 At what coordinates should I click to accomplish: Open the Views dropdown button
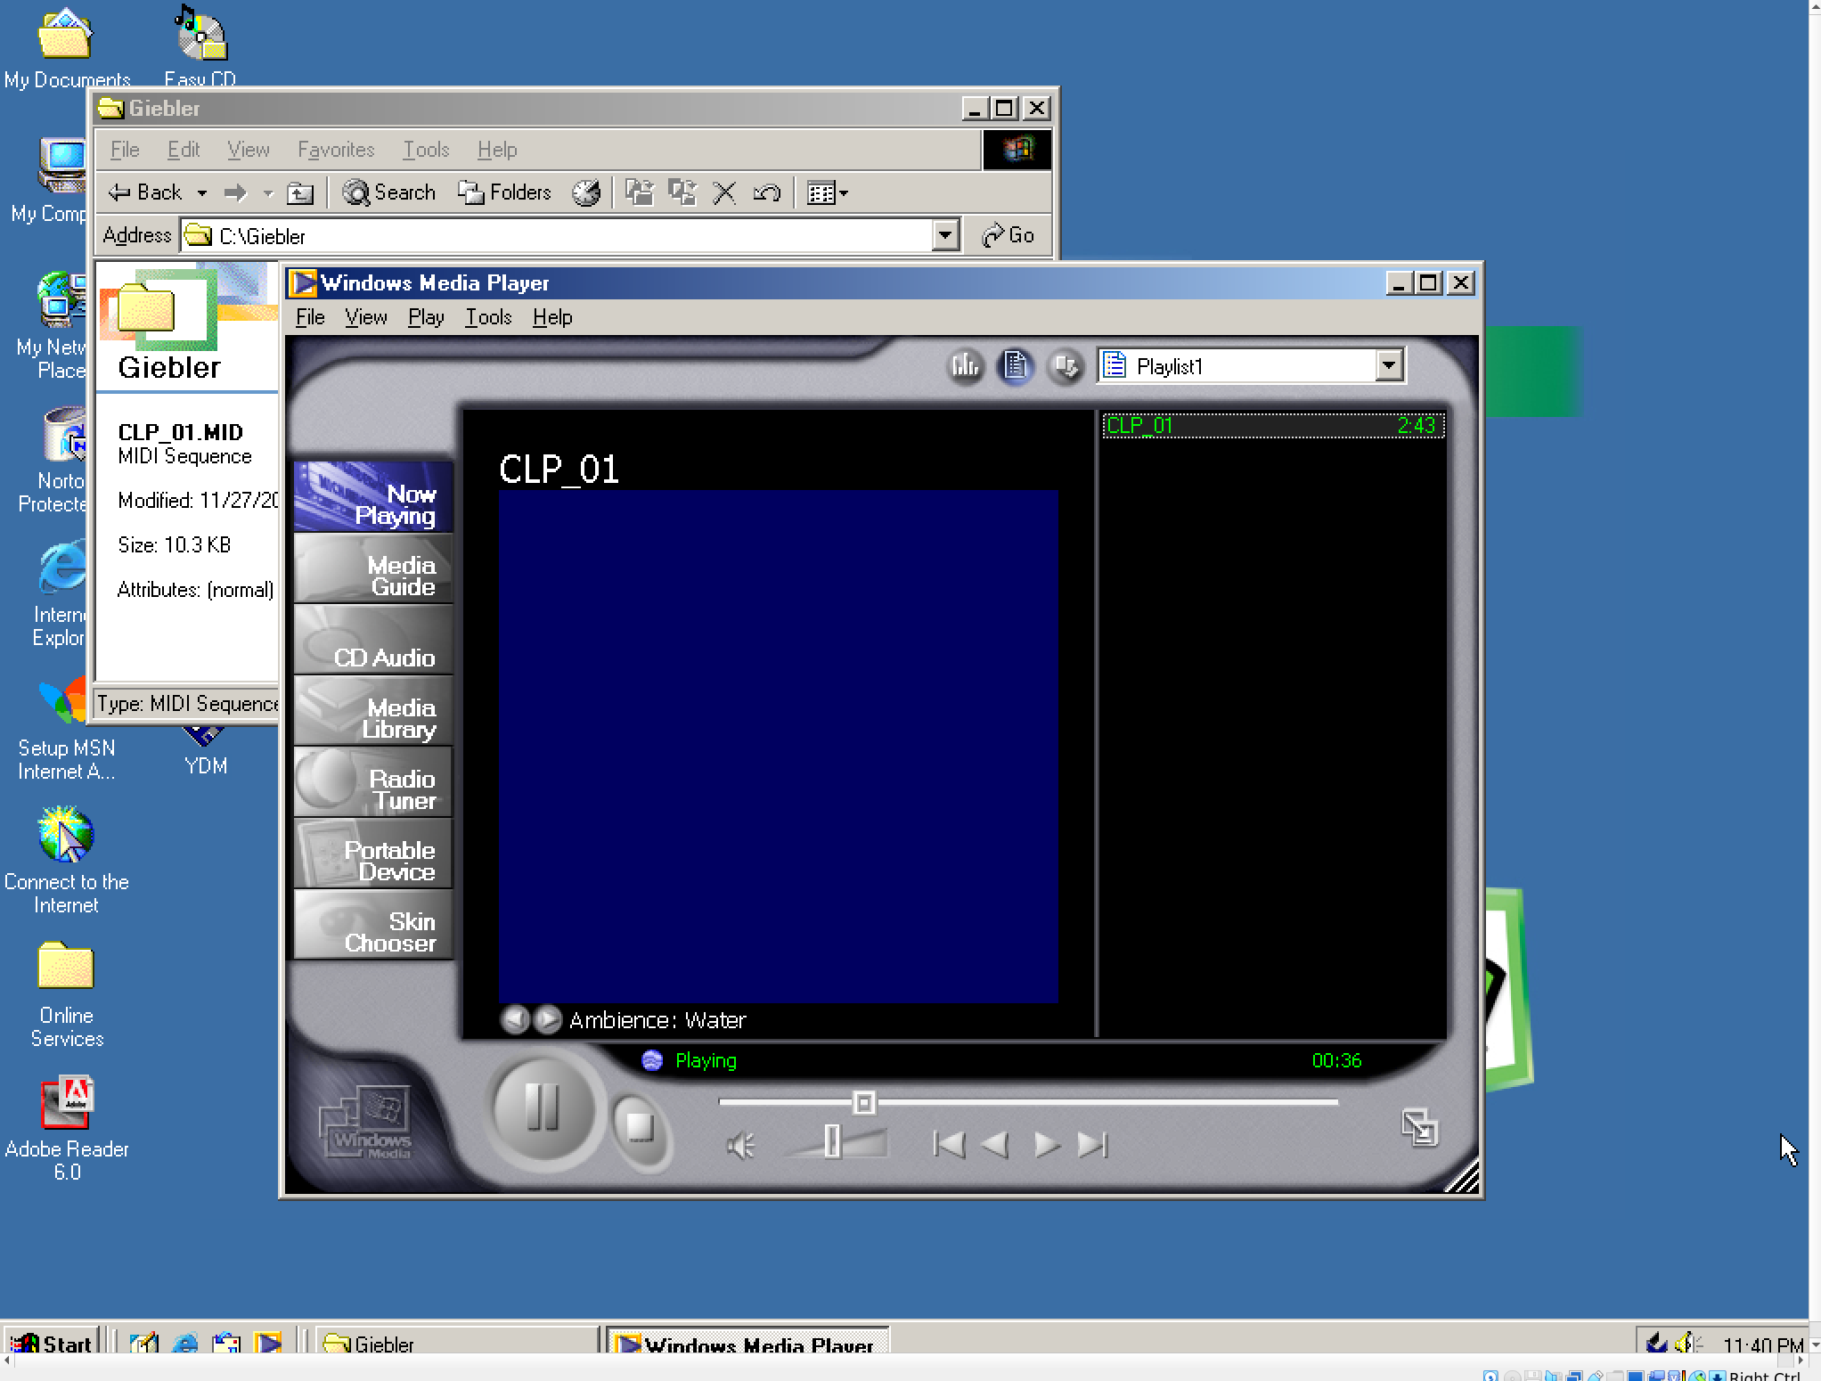tap(827, 192)
